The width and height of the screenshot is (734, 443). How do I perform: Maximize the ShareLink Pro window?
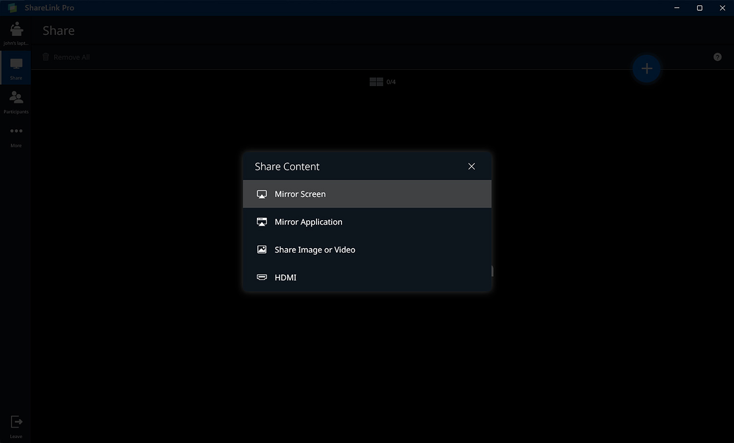pyautogui.click(x=700, y=8)
